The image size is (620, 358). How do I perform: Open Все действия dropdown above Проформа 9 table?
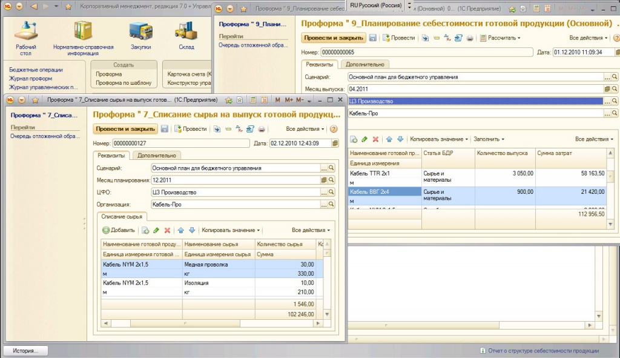pos(594,139)
